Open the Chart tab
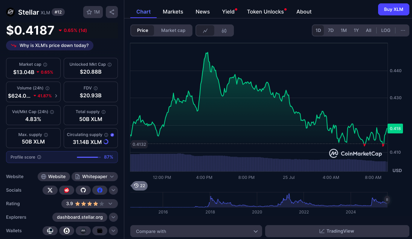This screenshot has width=412, height=239. (143, 12)
